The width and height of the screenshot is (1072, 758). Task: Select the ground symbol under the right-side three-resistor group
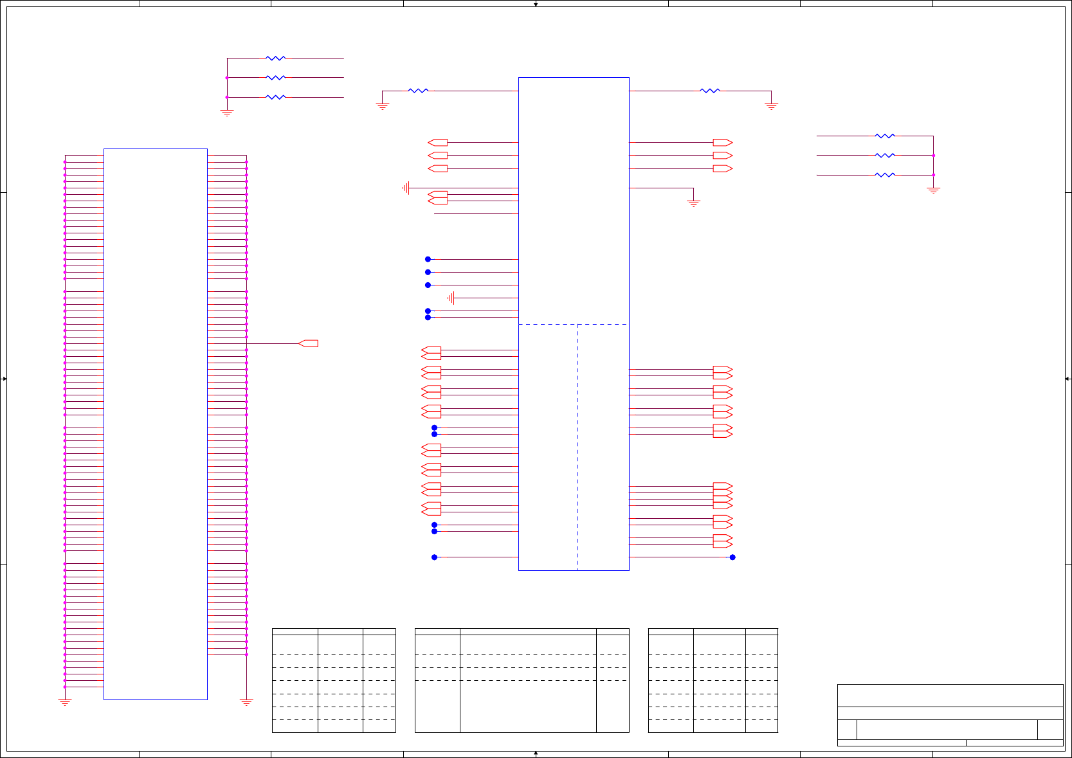pyautogui.click(x=933, y=190)
